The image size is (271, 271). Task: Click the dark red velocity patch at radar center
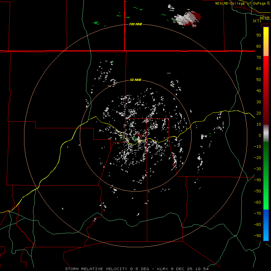(x=139, y=135)
